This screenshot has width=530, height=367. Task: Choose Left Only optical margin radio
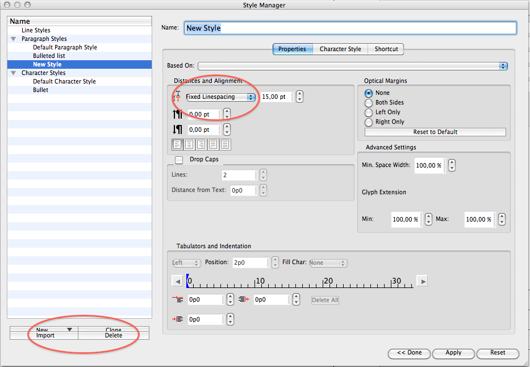369,112
